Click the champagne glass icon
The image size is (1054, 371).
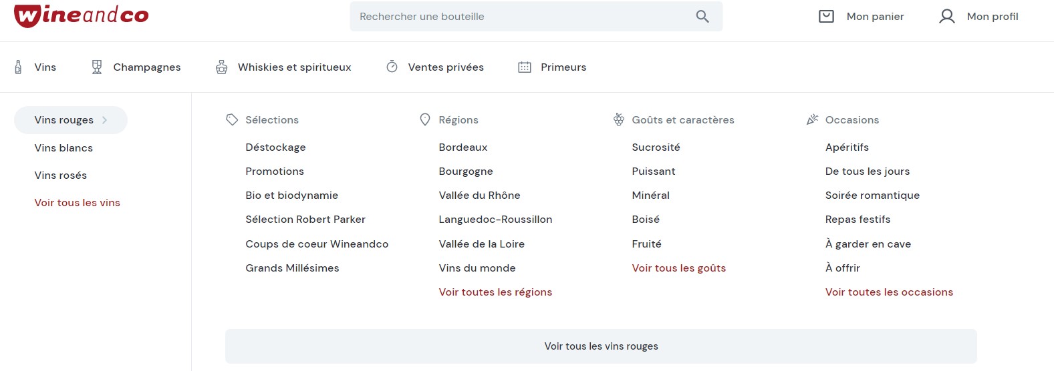tap(97, 67)
